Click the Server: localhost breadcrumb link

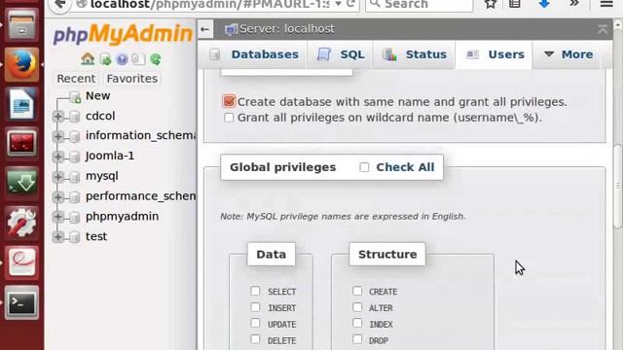click(x=287, y=29)
